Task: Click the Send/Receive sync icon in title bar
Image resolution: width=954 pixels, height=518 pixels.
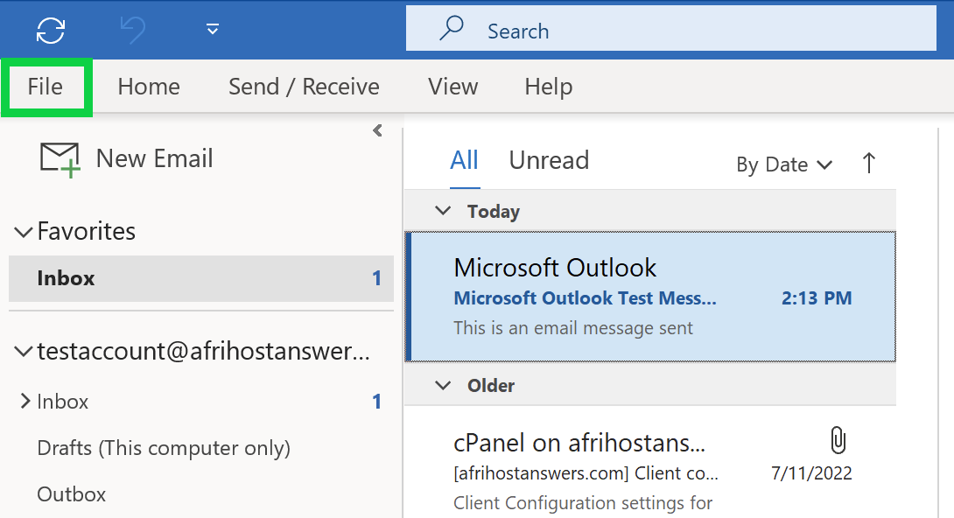Action: pyautogui.click(x=51, y=31)
